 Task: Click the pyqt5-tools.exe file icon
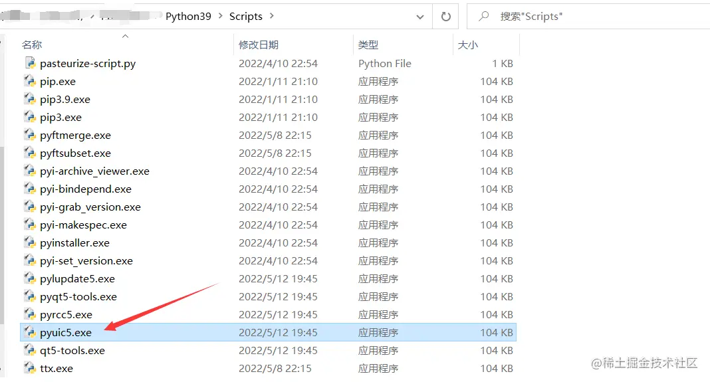(x=30, y=296)
